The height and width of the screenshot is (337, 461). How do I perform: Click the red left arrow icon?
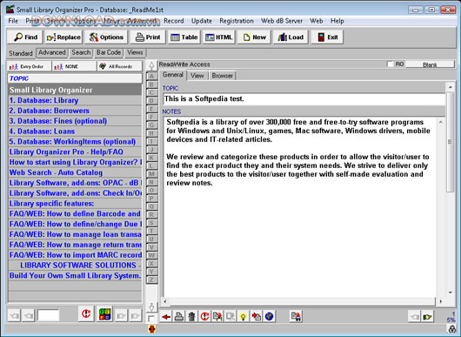(x=166, y=317)
